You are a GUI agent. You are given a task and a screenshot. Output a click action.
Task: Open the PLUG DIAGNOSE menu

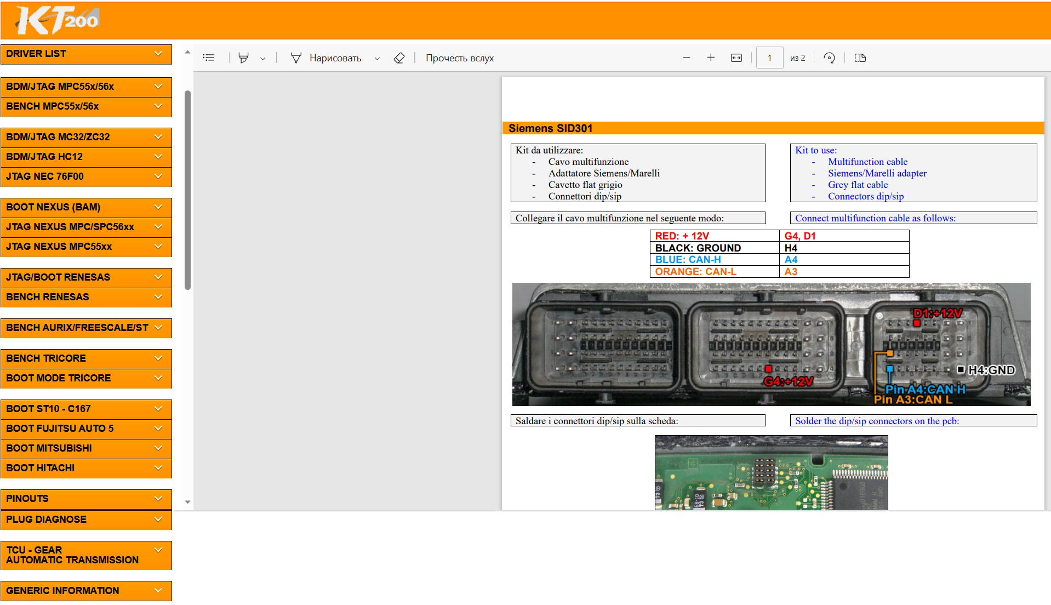86,520
